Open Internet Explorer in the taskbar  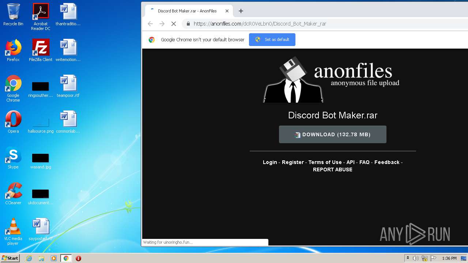[x=29, y=258]
